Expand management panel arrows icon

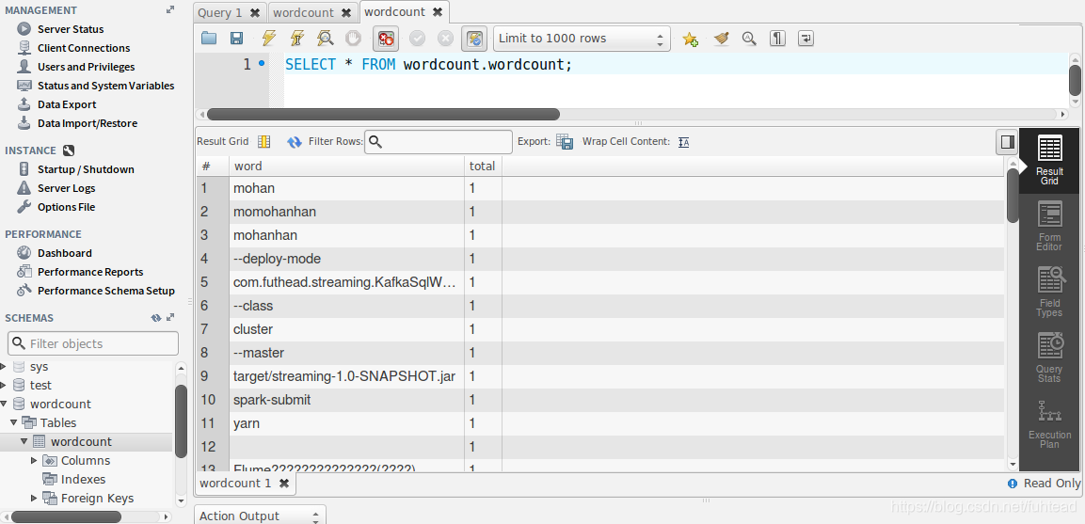(x=170, y=10)
